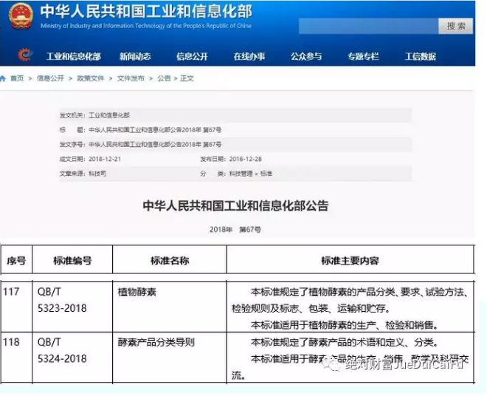Open the 工信数据 menu item
The image size is (487, 396).
pyautogui.click(x=421, y=56)
